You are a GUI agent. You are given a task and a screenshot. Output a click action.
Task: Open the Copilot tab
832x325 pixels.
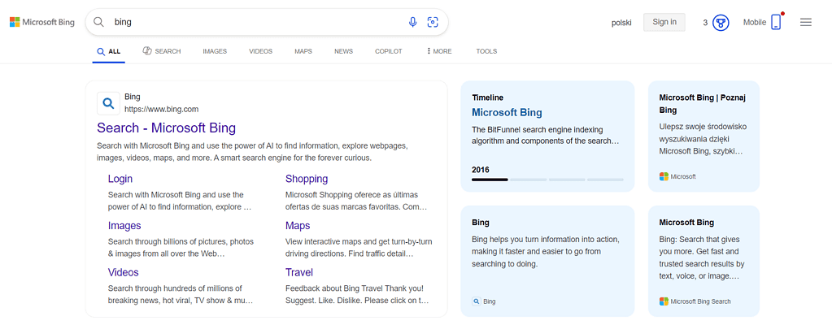point(388,51)
